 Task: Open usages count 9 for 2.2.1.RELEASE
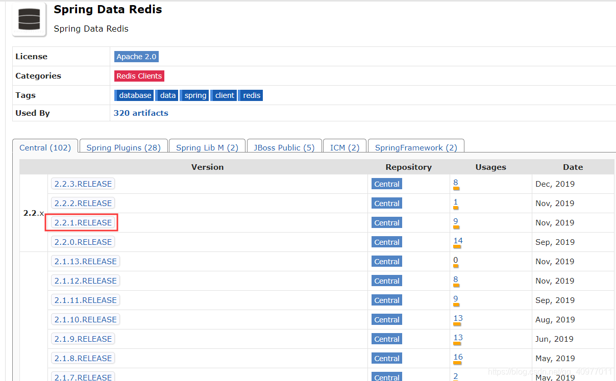click(456, 221)
